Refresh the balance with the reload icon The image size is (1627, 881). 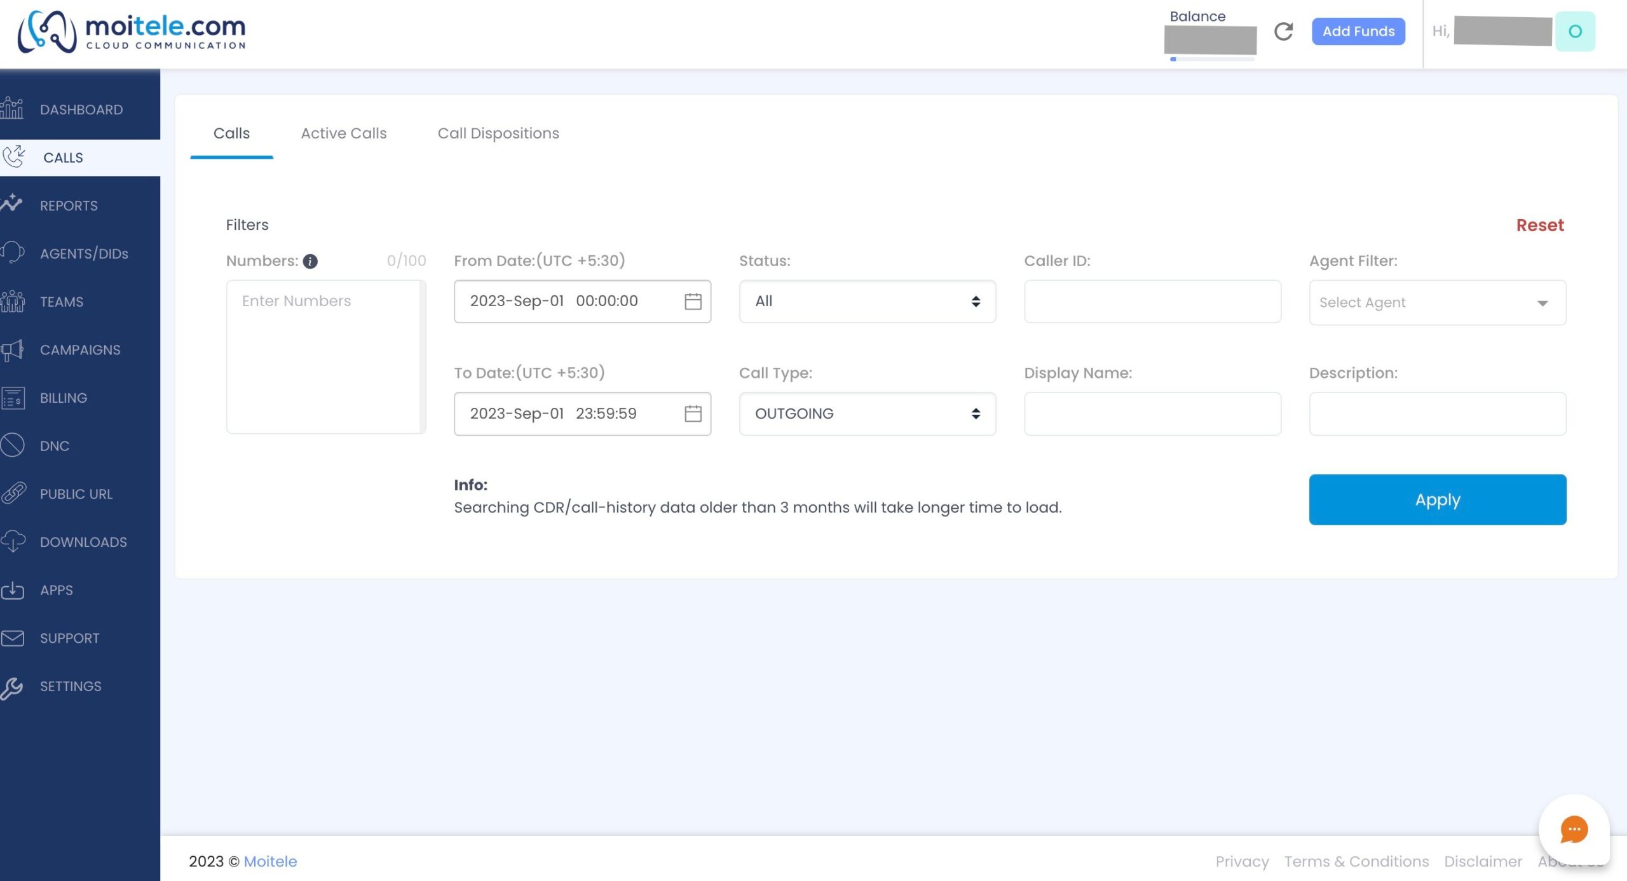(x=1283, y=31)
